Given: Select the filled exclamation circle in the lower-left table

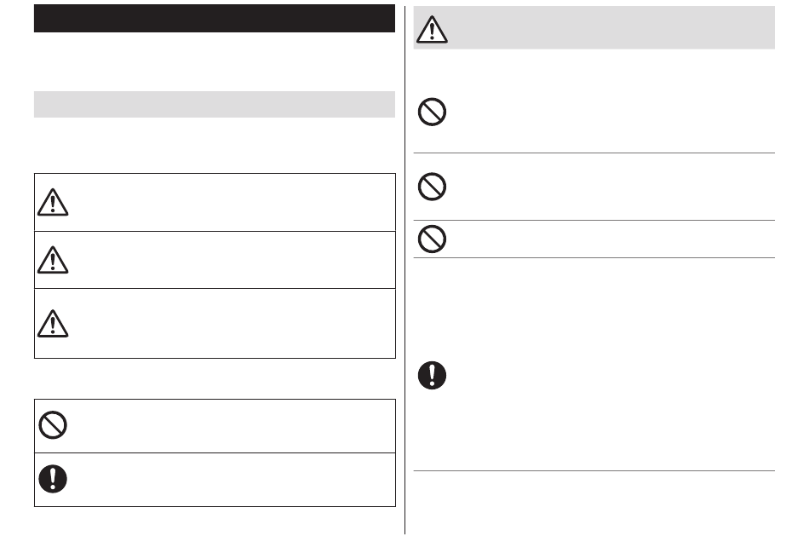Looking at the screenshot, I should pos(53,479).
